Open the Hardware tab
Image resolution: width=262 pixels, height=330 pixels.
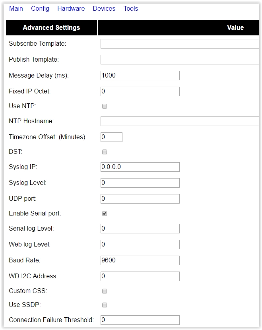[x=71, y=9]
